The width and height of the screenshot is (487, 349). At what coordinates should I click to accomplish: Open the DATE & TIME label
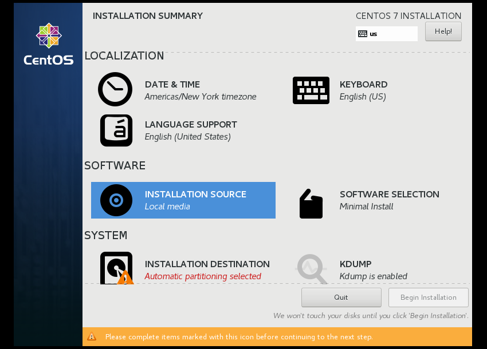point(172,84)
